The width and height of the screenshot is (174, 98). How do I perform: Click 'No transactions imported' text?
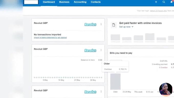point(47,35)
